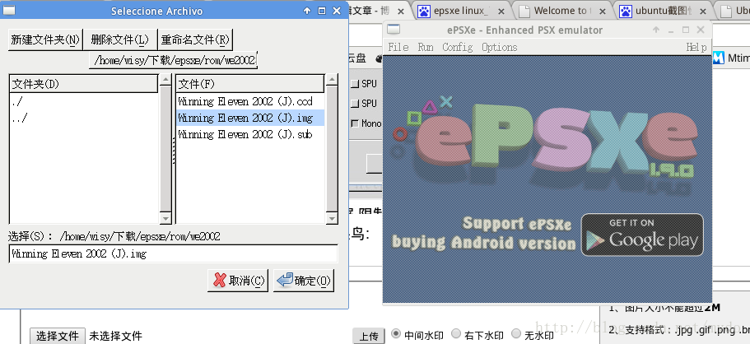Click the 确定(O) confirm button

coord(304,281)
